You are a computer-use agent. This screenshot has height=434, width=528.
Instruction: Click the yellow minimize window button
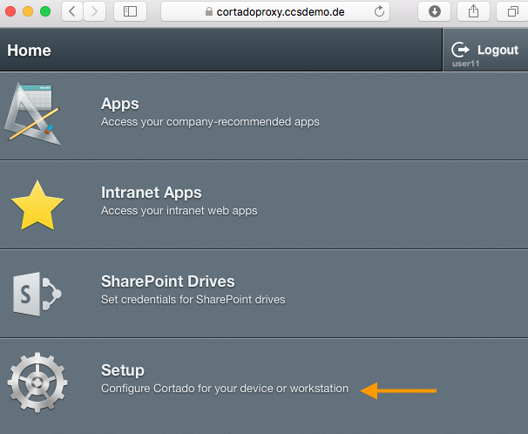28,11
